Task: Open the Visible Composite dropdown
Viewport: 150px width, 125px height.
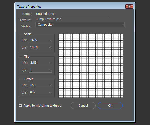Action: coord(80,25)
